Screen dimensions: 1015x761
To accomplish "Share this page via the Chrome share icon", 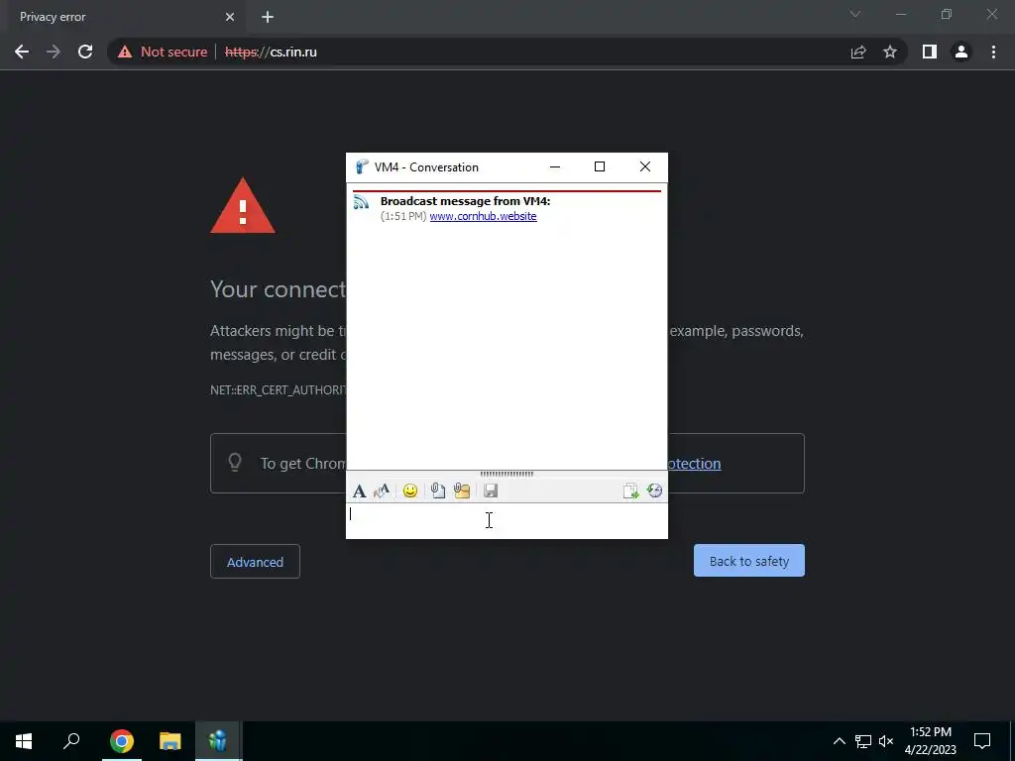I will click(x=858, y=52).
